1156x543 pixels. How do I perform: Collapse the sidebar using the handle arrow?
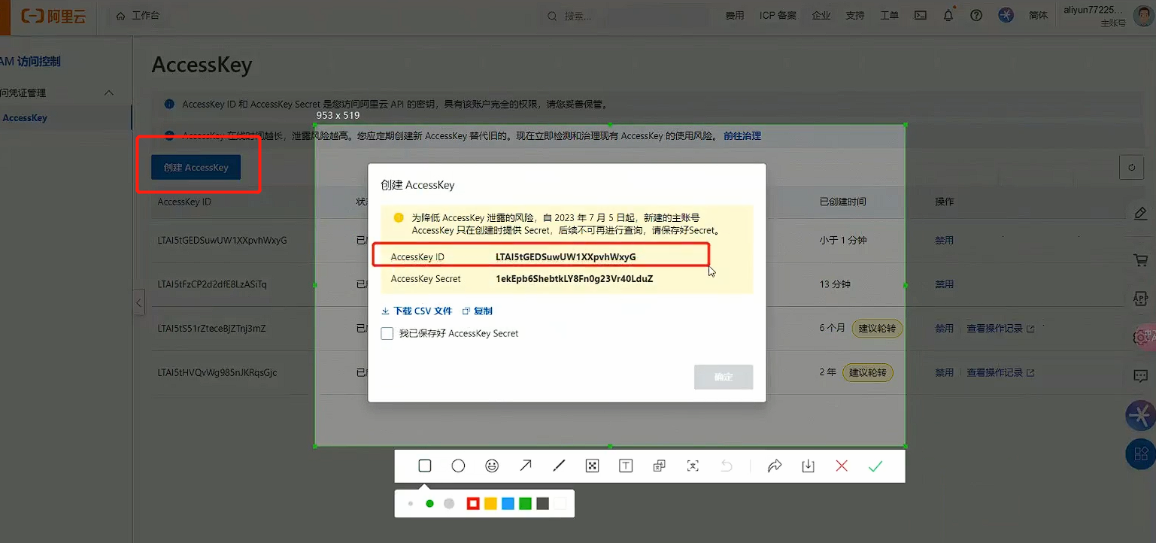point(139,302)
